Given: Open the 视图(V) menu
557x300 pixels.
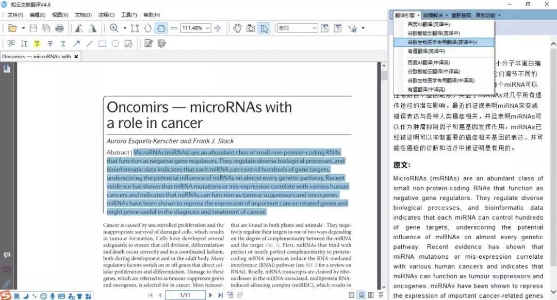Looking at the screenshot, I should [x=60, y=15].
